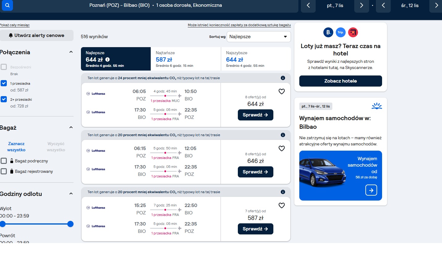Click left handle of Wylot time slider
The width and height of the screenshot is (442, 260).
tap(3, 224)
